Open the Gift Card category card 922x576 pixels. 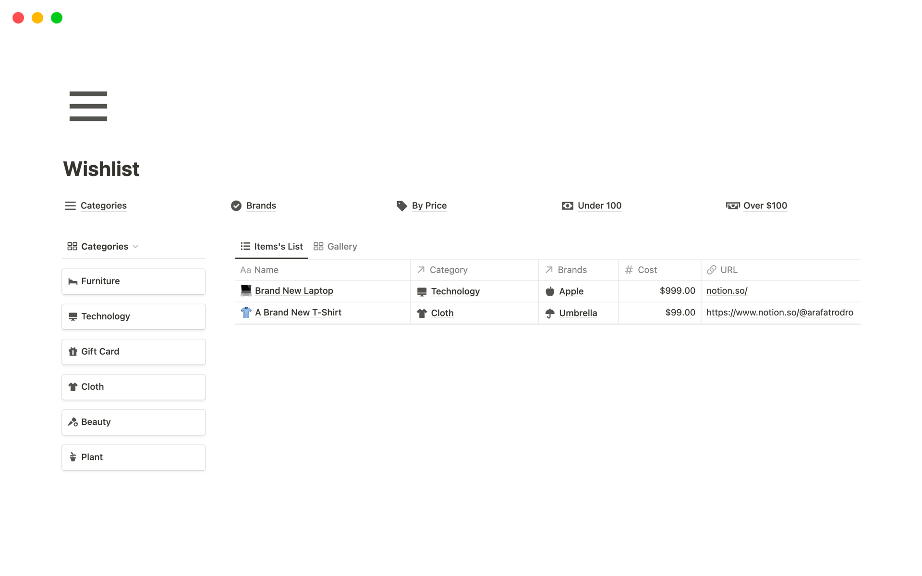click(x=133, y=352)
